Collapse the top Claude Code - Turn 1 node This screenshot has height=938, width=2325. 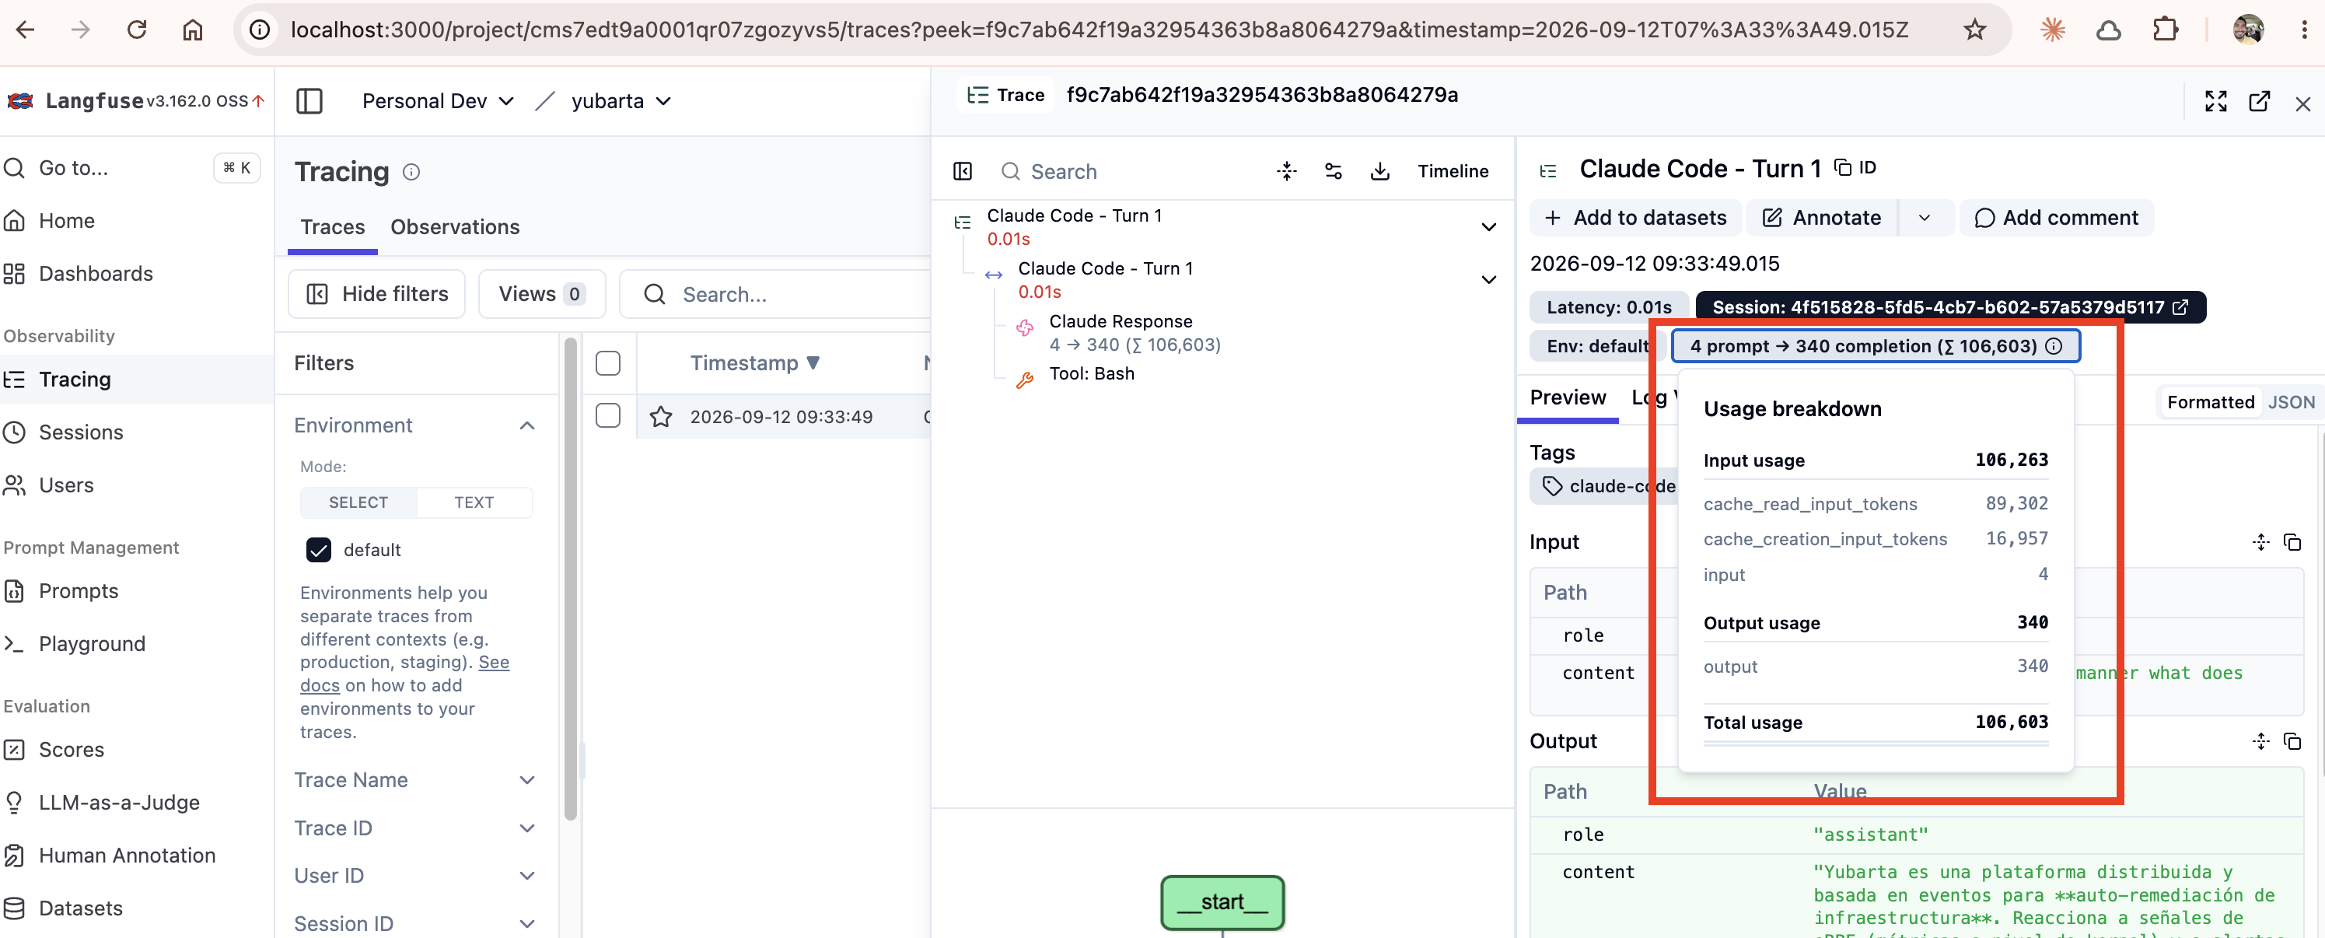[1488, 226]
